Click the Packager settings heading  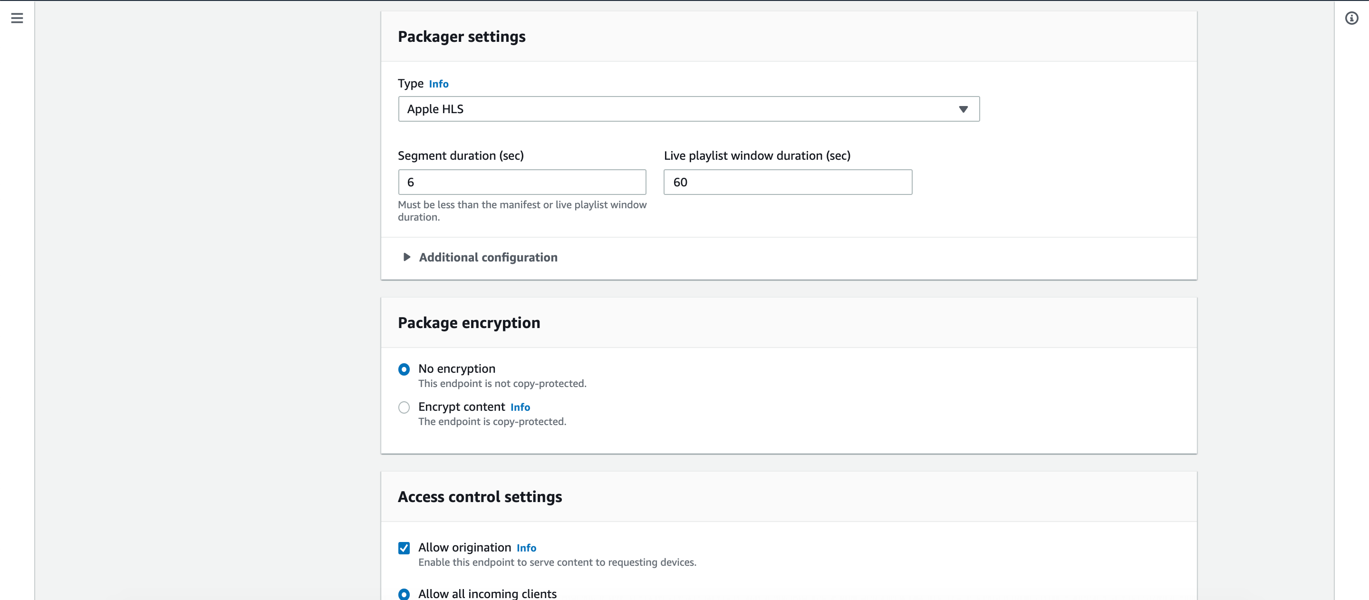(x=461, y=37)
